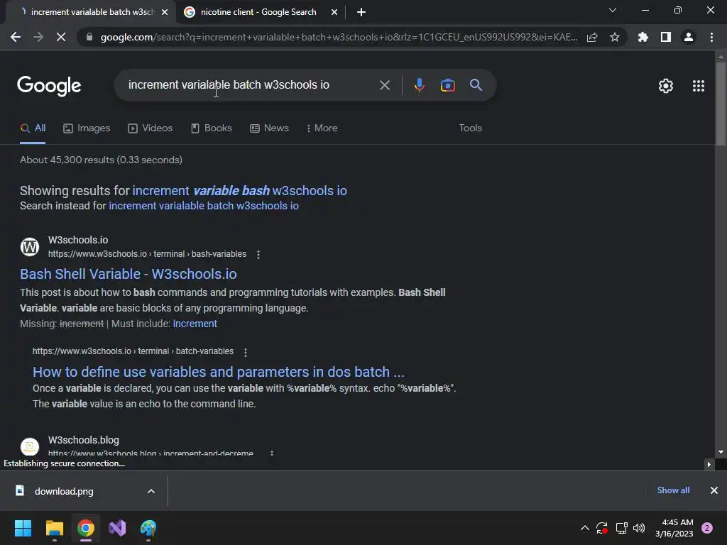Open Google quick settings gear
Viewport: 727px width, 545px height.
coord(666,86)
